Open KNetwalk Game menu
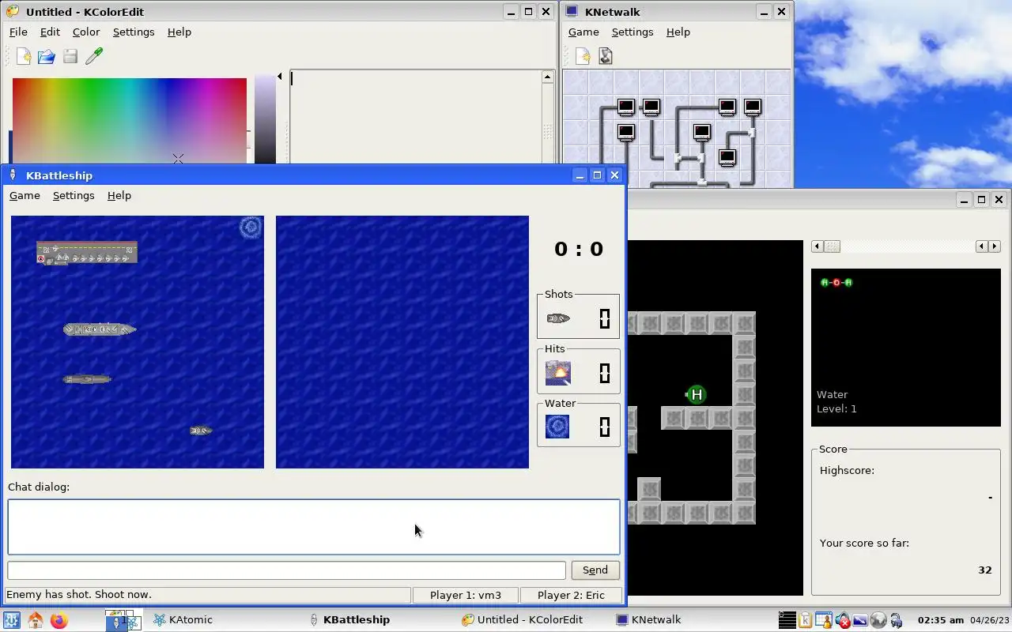The height and width of the screenshot is (632, 1012). pos(583,32)
